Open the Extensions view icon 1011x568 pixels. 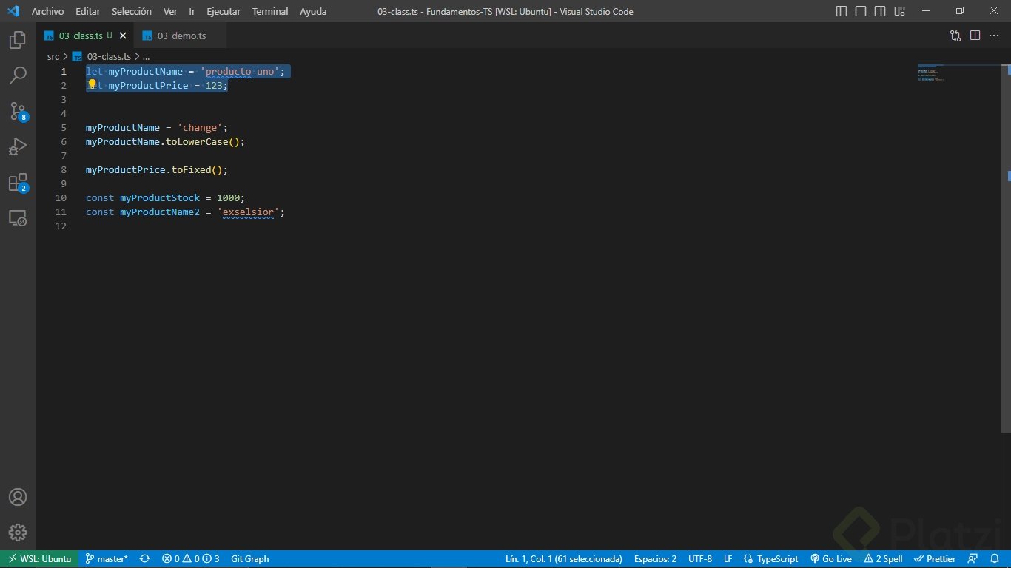pyautogui.click(x=18, y=183)
